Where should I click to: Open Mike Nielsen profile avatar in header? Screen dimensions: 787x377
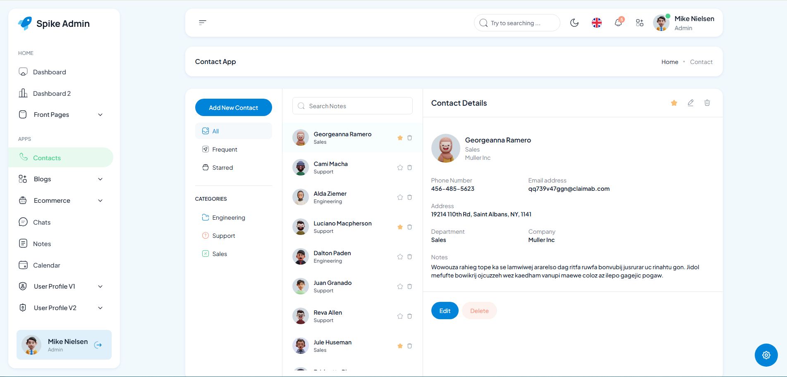pos(661,23)
